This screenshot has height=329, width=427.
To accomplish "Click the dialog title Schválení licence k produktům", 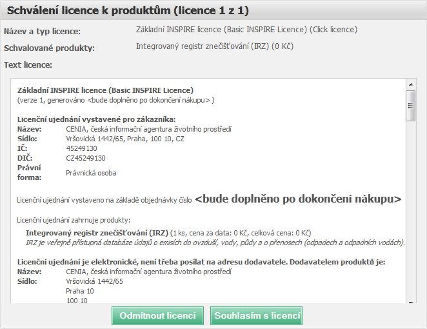I will (x=128, y=10).
